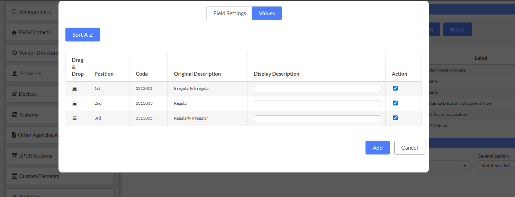The width and height of the screenshot is (515, 197).
Task: Click the Stations building icon
Action: click(x=14, y=115)
